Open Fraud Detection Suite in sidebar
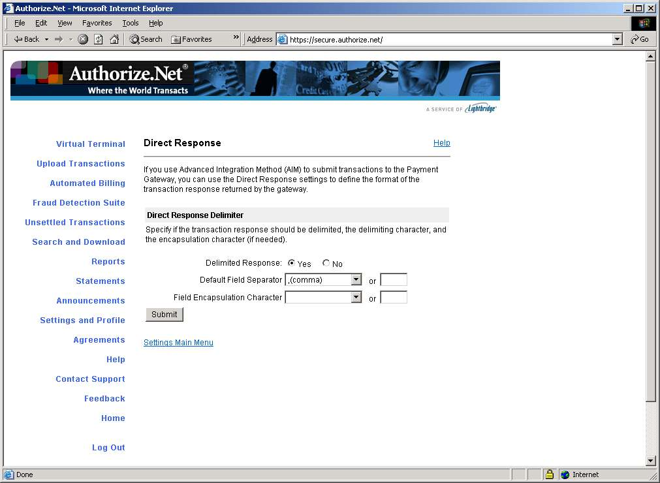660x483 pixels. point(79,203)
